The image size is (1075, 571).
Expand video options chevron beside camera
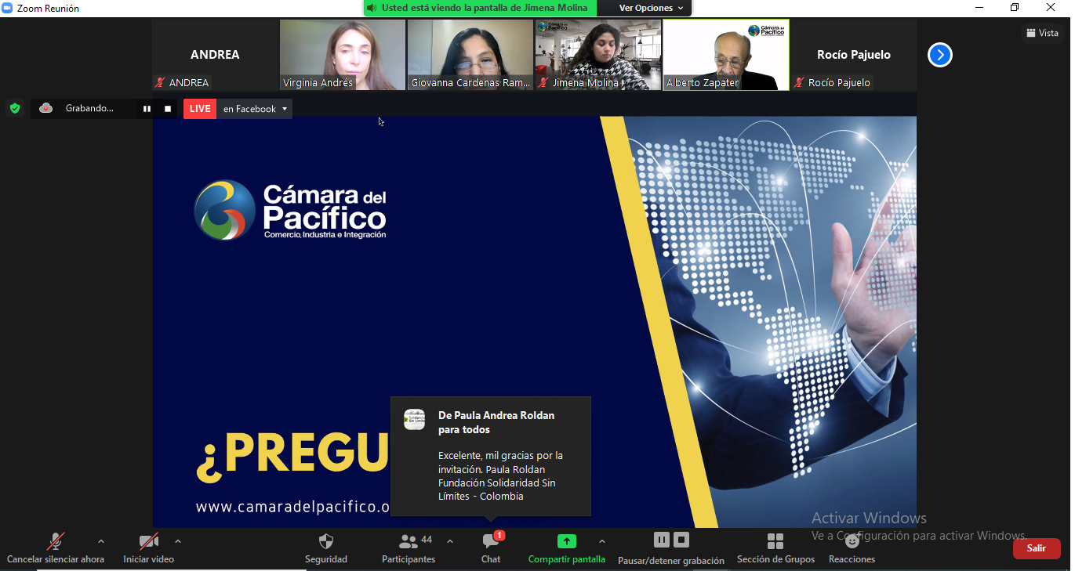(x=177, y=541)
